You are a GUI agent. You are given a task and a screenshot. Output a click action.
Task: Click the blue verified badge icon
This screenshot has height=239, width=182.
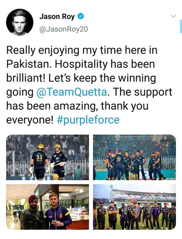(x=81, y=16)
